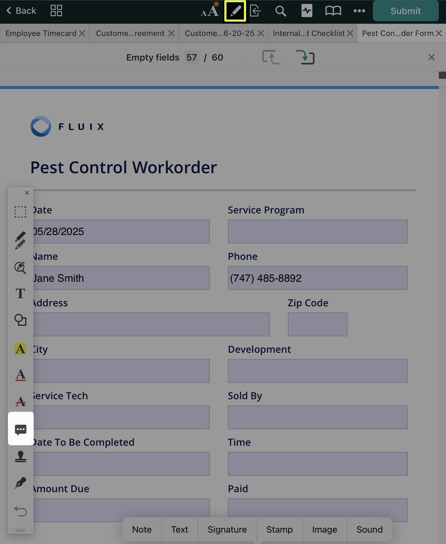446x544 pixels.
Task: Choose the strikethrough text tool
Action: point(20,401)
